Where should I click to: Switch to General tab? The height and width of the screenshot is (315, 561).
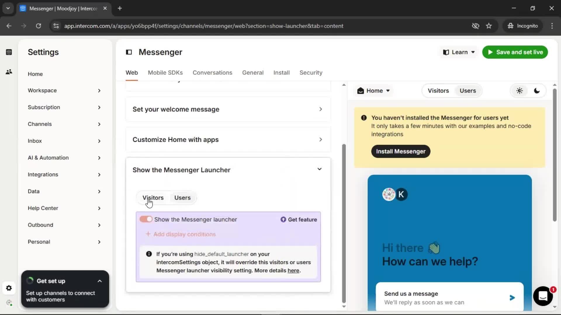pyautogui.click(x=253, y=73)
